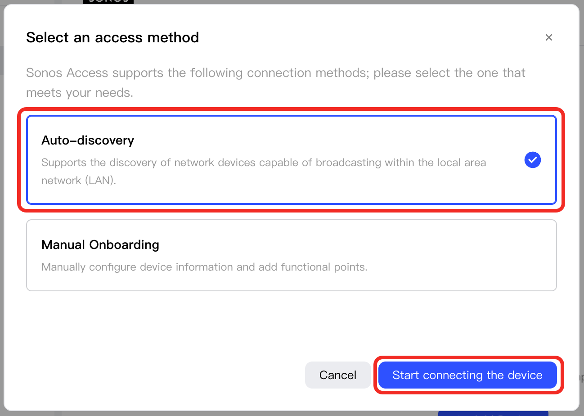
Task: Click the empty right side of Manual Onboarding card
Action: (x=463, y=255)
